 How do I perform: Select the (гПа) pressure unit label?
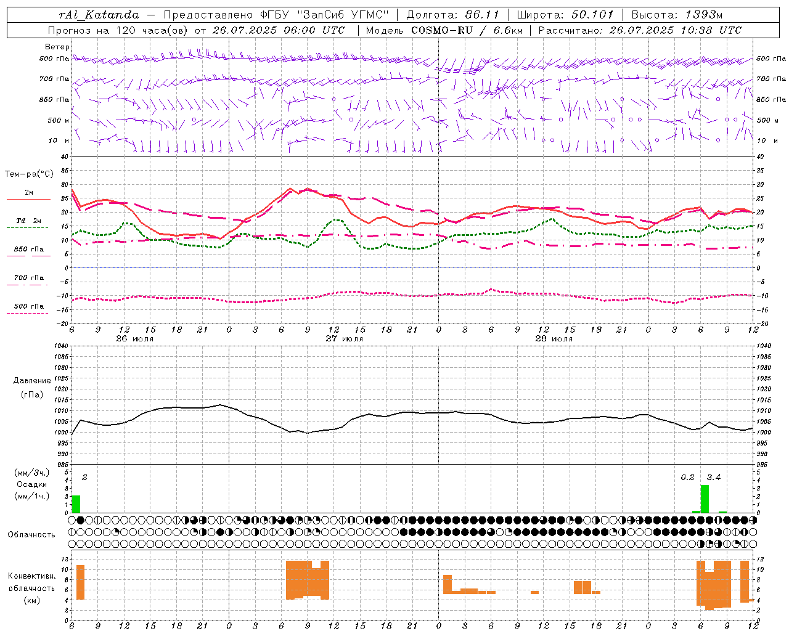[32, 394]
